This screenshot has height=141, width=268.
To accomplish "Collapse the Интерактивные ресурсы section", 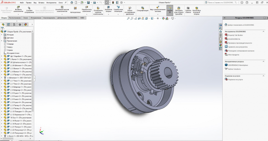I will click(x=264, y=62).
